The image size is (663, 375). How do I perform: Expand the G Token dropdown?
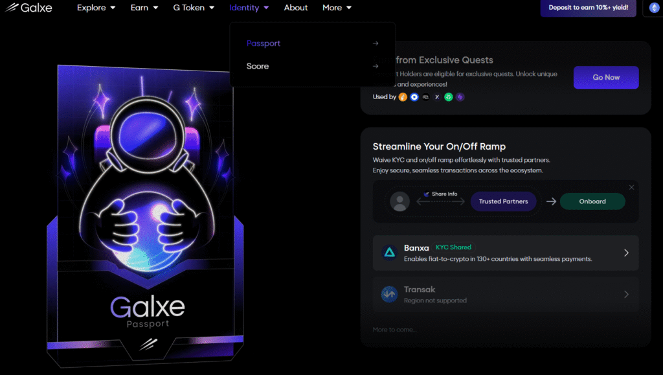(x=194, y=8)
